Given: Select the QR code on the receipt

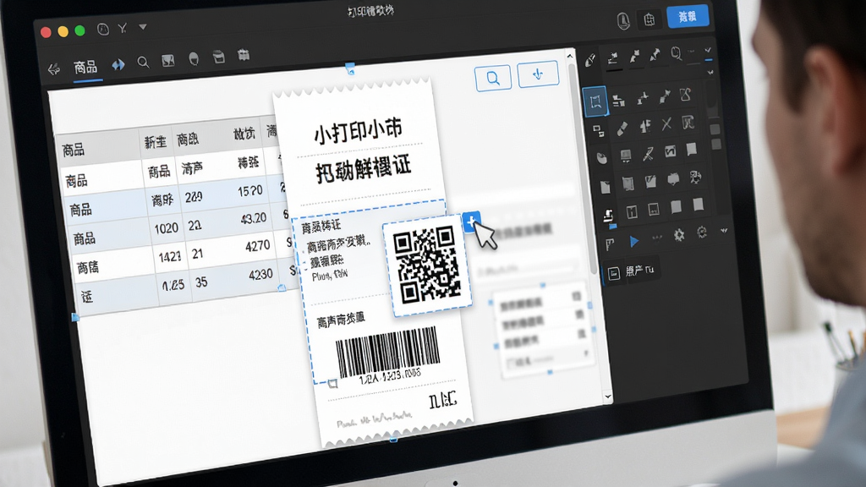Looking at the screenshot, I should coord(427,265).
